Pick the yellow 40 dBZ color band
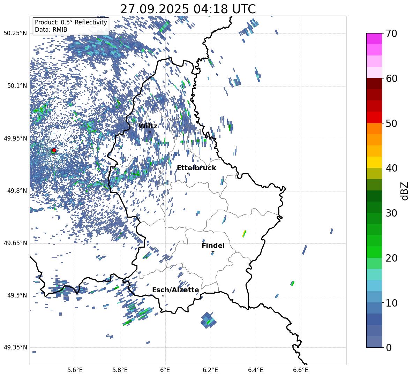This screenshot has height=377, width=413. click(374, 162)
